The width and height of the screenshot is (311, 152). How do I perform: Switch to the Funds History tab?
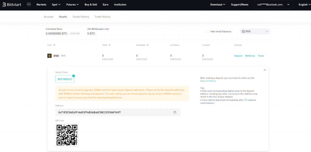pos(81,17)
